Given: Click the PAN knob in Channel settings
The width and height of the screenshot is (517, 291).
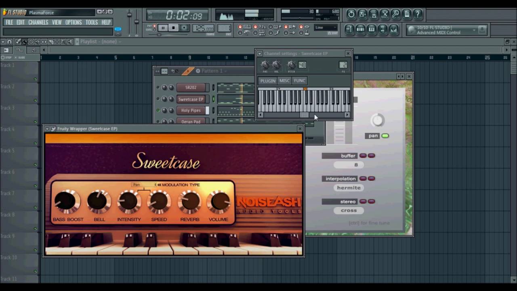Looking at the screenshot, I should [265, 65].
